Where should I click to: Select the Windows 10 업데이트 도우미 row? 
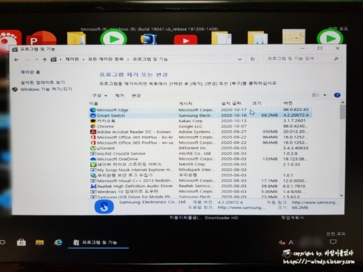click(x=200, y=192)
